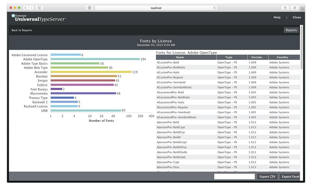Click the Export Excel button
312x187 pixels.
click(290, 177)
